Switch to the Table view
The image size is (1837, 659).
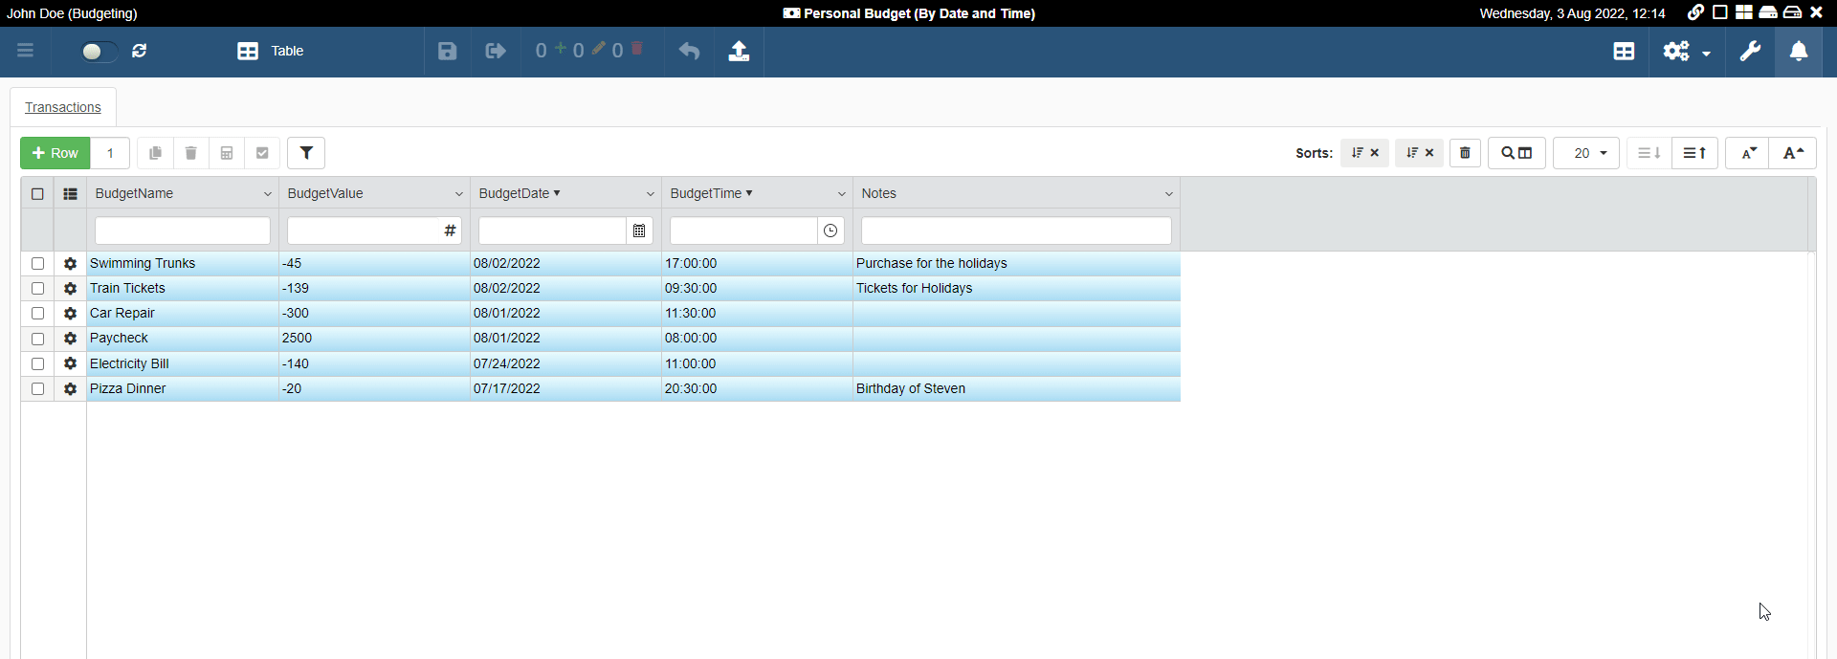pyautogui.click(x=271, y=52)
